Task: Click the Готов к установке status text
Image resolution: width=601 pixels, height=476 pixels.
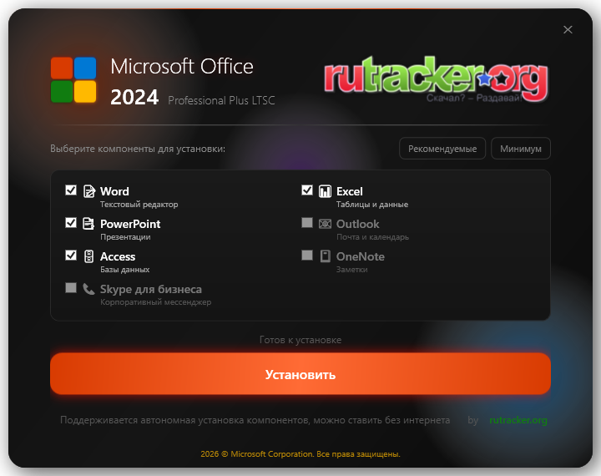Action: click(x=300, y=340)
